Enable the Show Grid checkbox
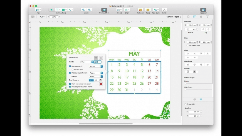The image size is (242, 136). [186, 104]
